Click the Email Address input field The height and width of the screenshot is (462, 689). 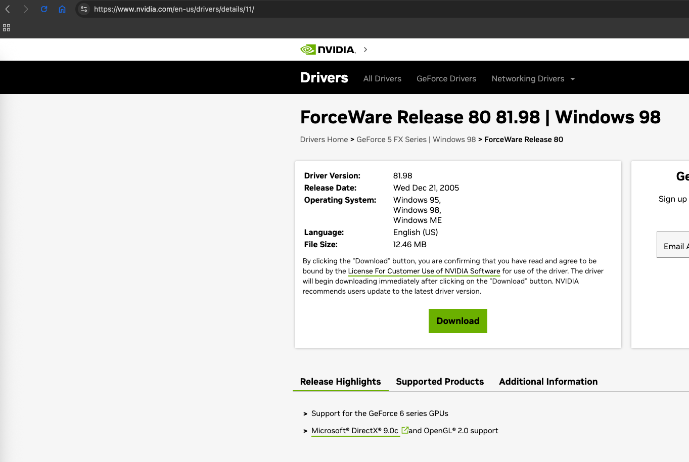pos(673,245)
